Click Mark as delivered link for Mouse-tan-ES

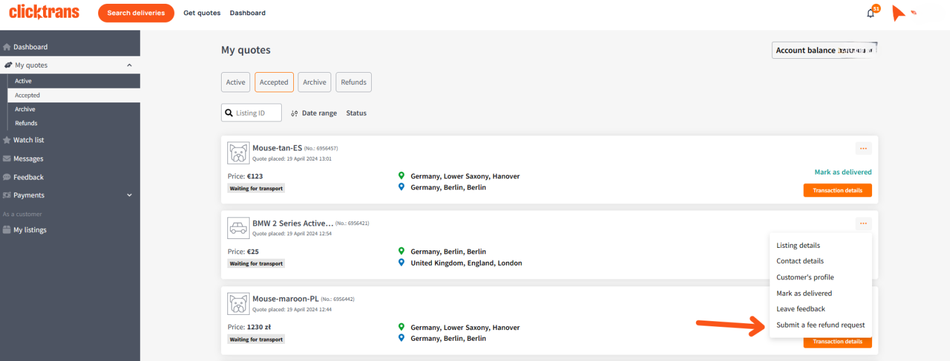842,172
